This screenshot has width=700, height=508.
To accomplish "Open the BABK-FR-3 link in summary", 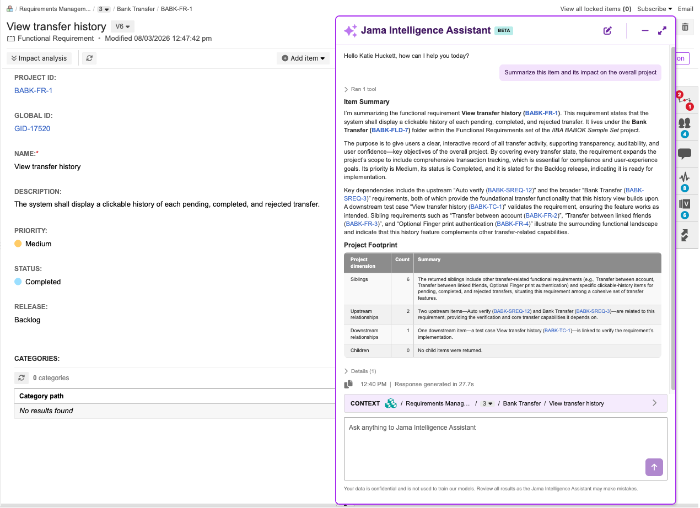I will (x=362, y=224).
